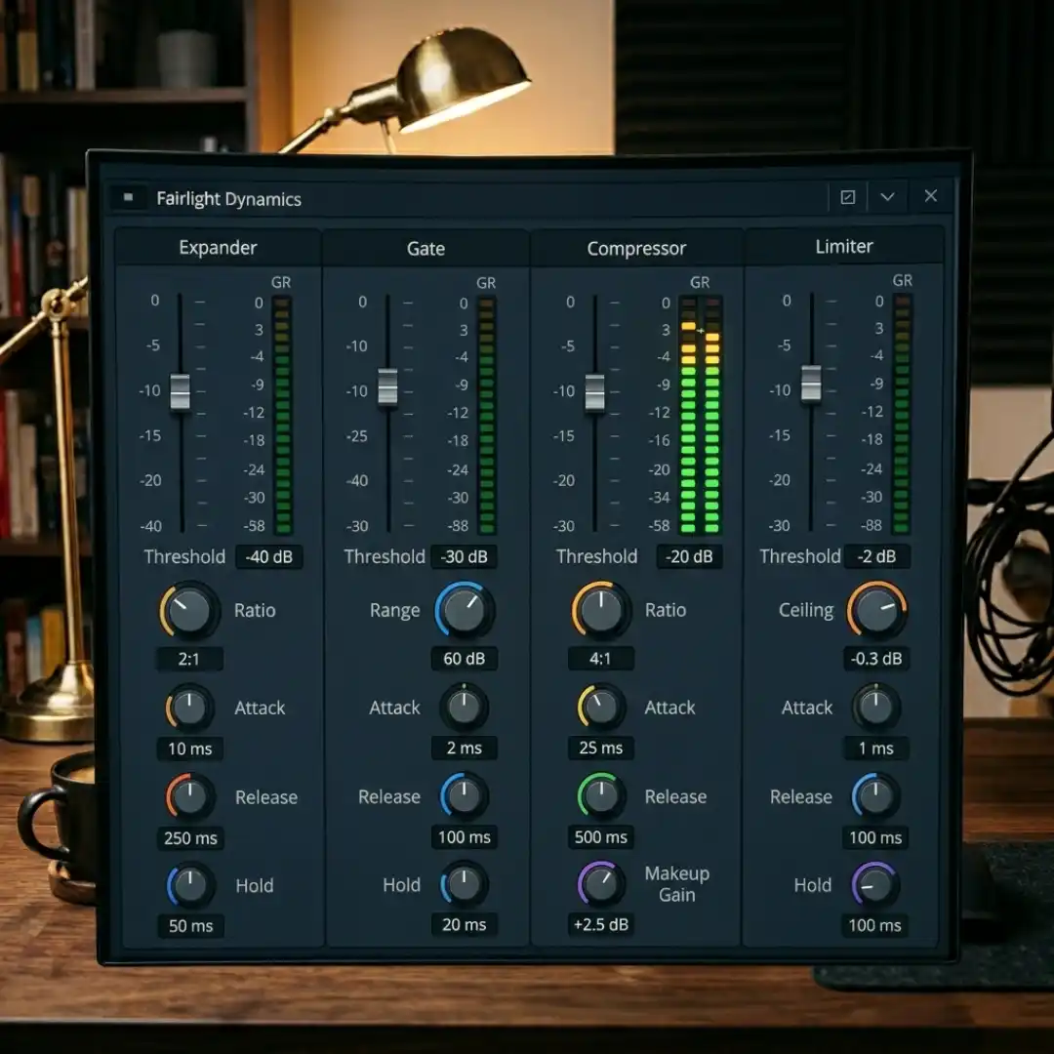Click the Compressor ratio value 4:1
Screen dimensions: 1054x1054
[600, 659]
